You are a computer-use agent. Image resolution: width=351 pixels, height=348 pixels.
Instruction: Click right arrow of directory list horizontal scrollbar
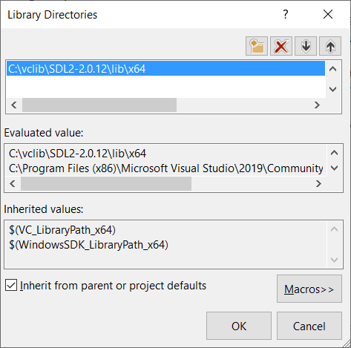[317, 105]
